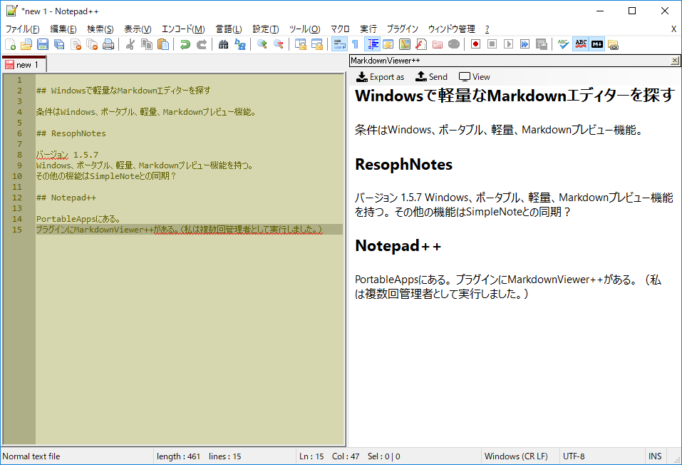This screenshot has width=682, height=465.
Task: Open the 言語(L) menu
Action: coord(229,29)
